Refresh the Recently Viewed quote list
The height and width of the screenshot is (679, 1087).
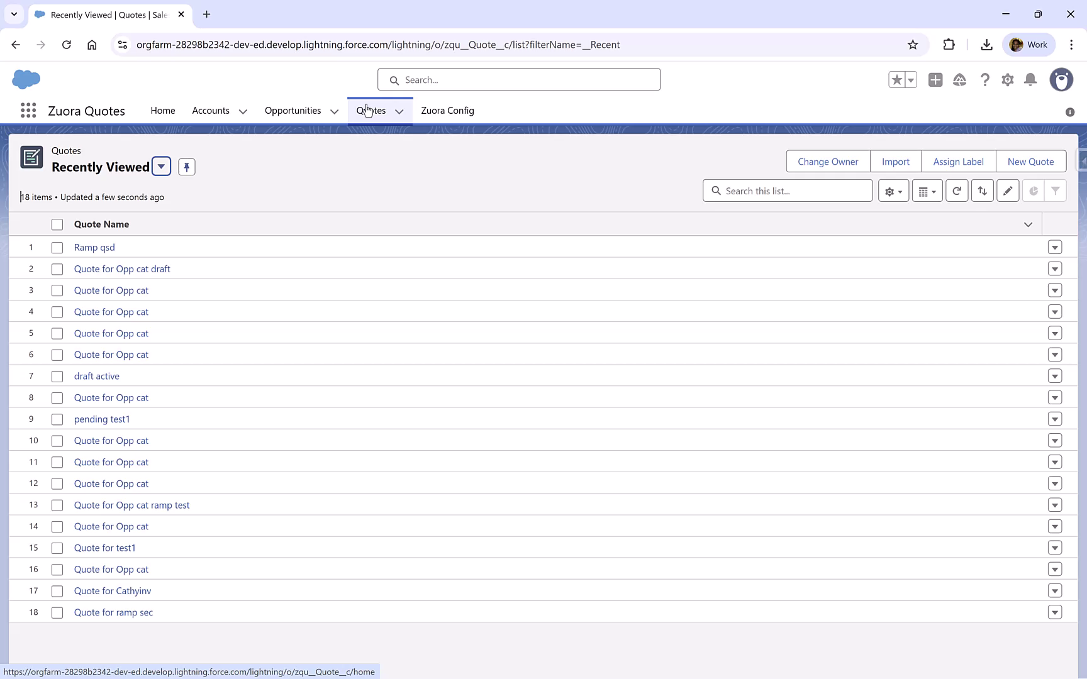[957, 190]
